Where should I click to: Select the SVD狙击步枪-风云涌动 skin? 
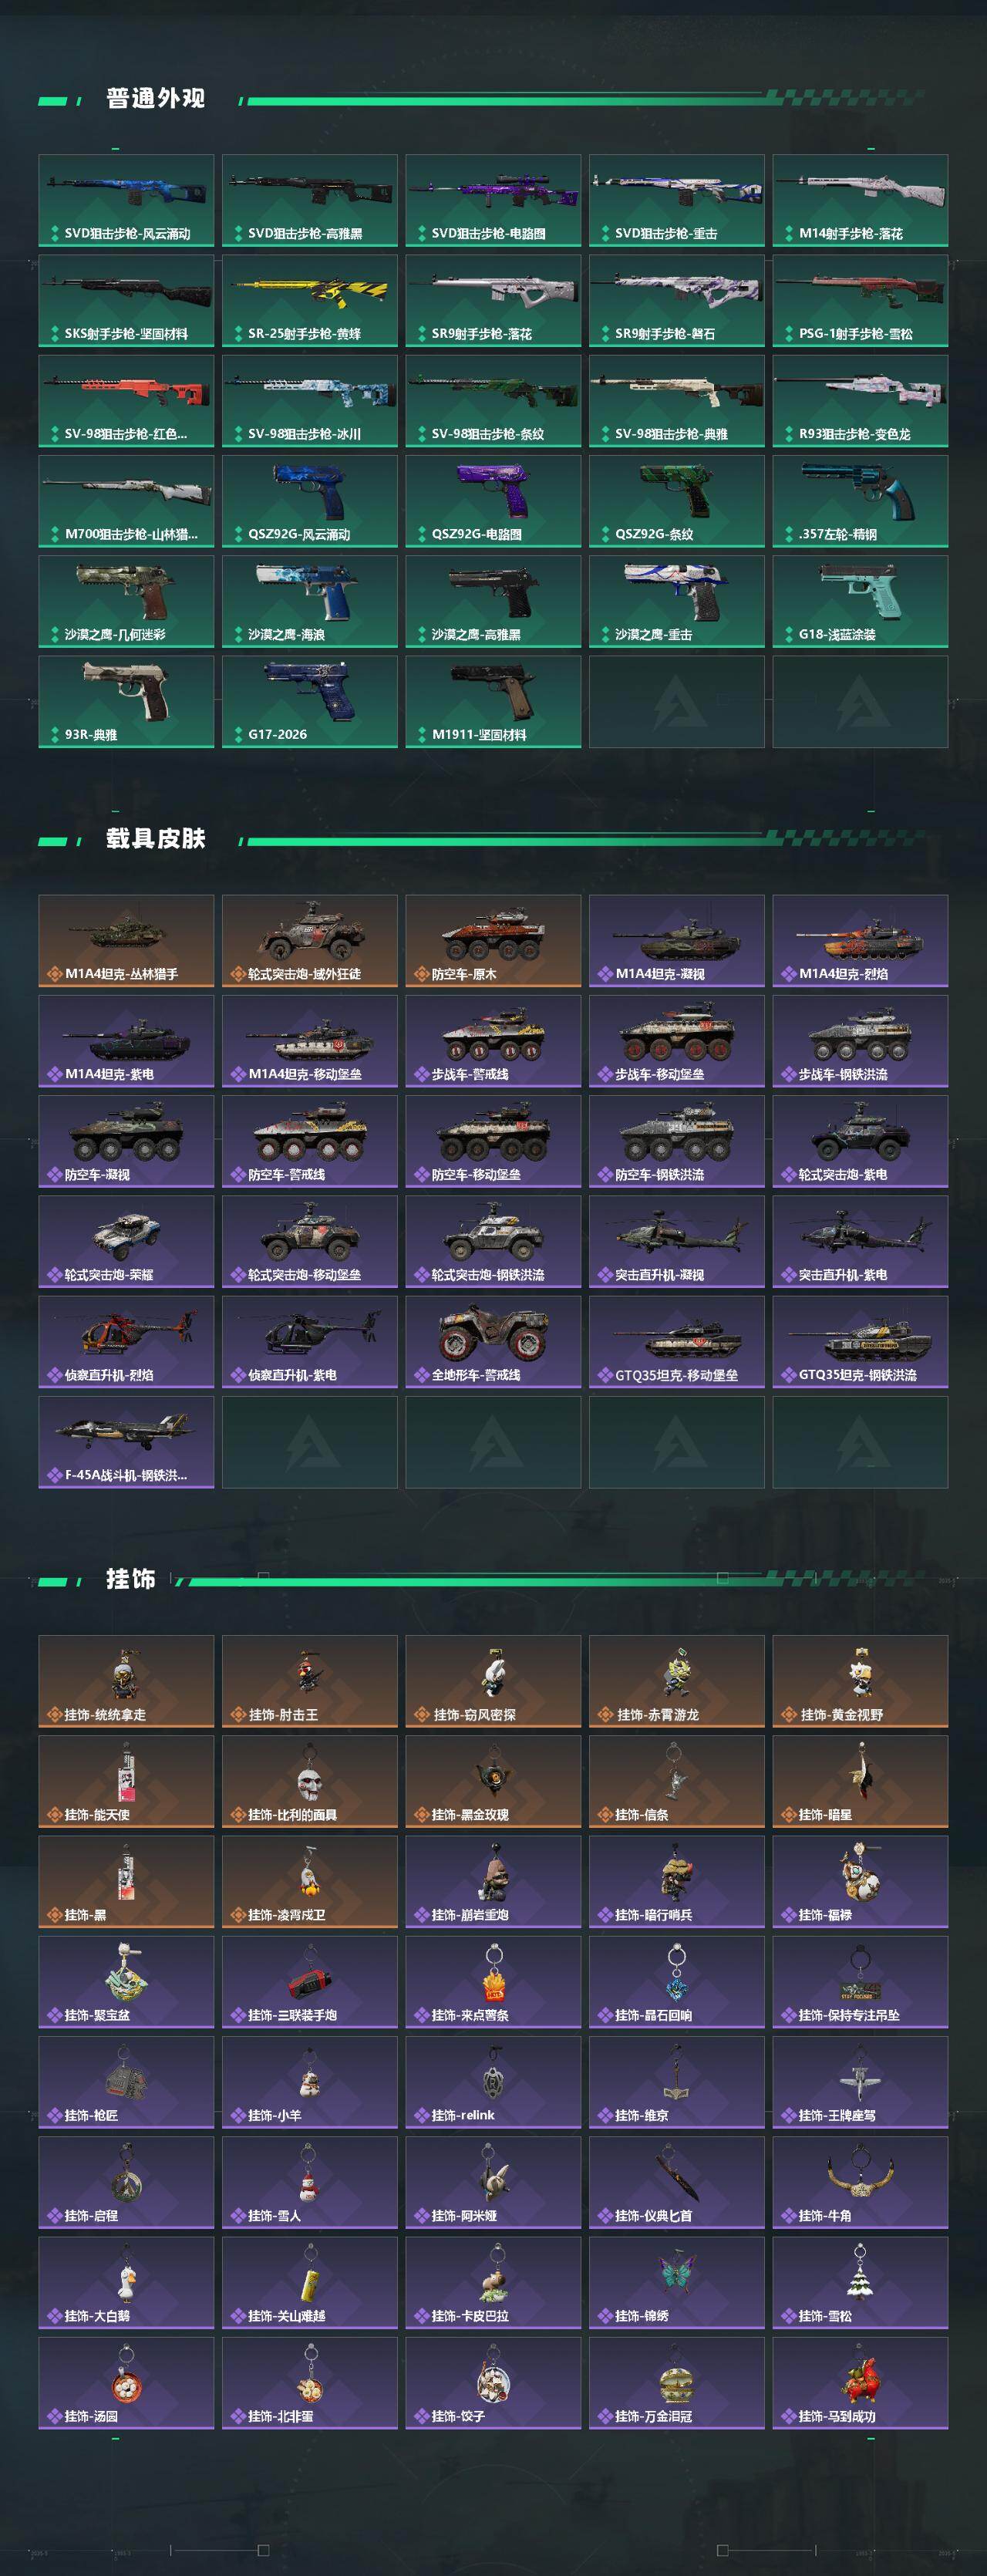(126, 200)
